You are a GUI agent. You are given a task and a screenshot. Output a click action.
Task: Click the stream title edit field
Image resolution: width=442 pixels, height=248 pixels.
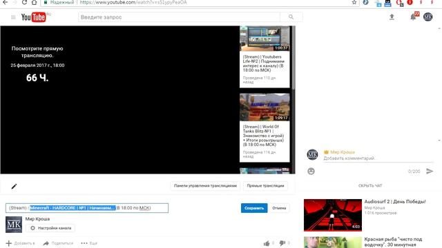87,208
